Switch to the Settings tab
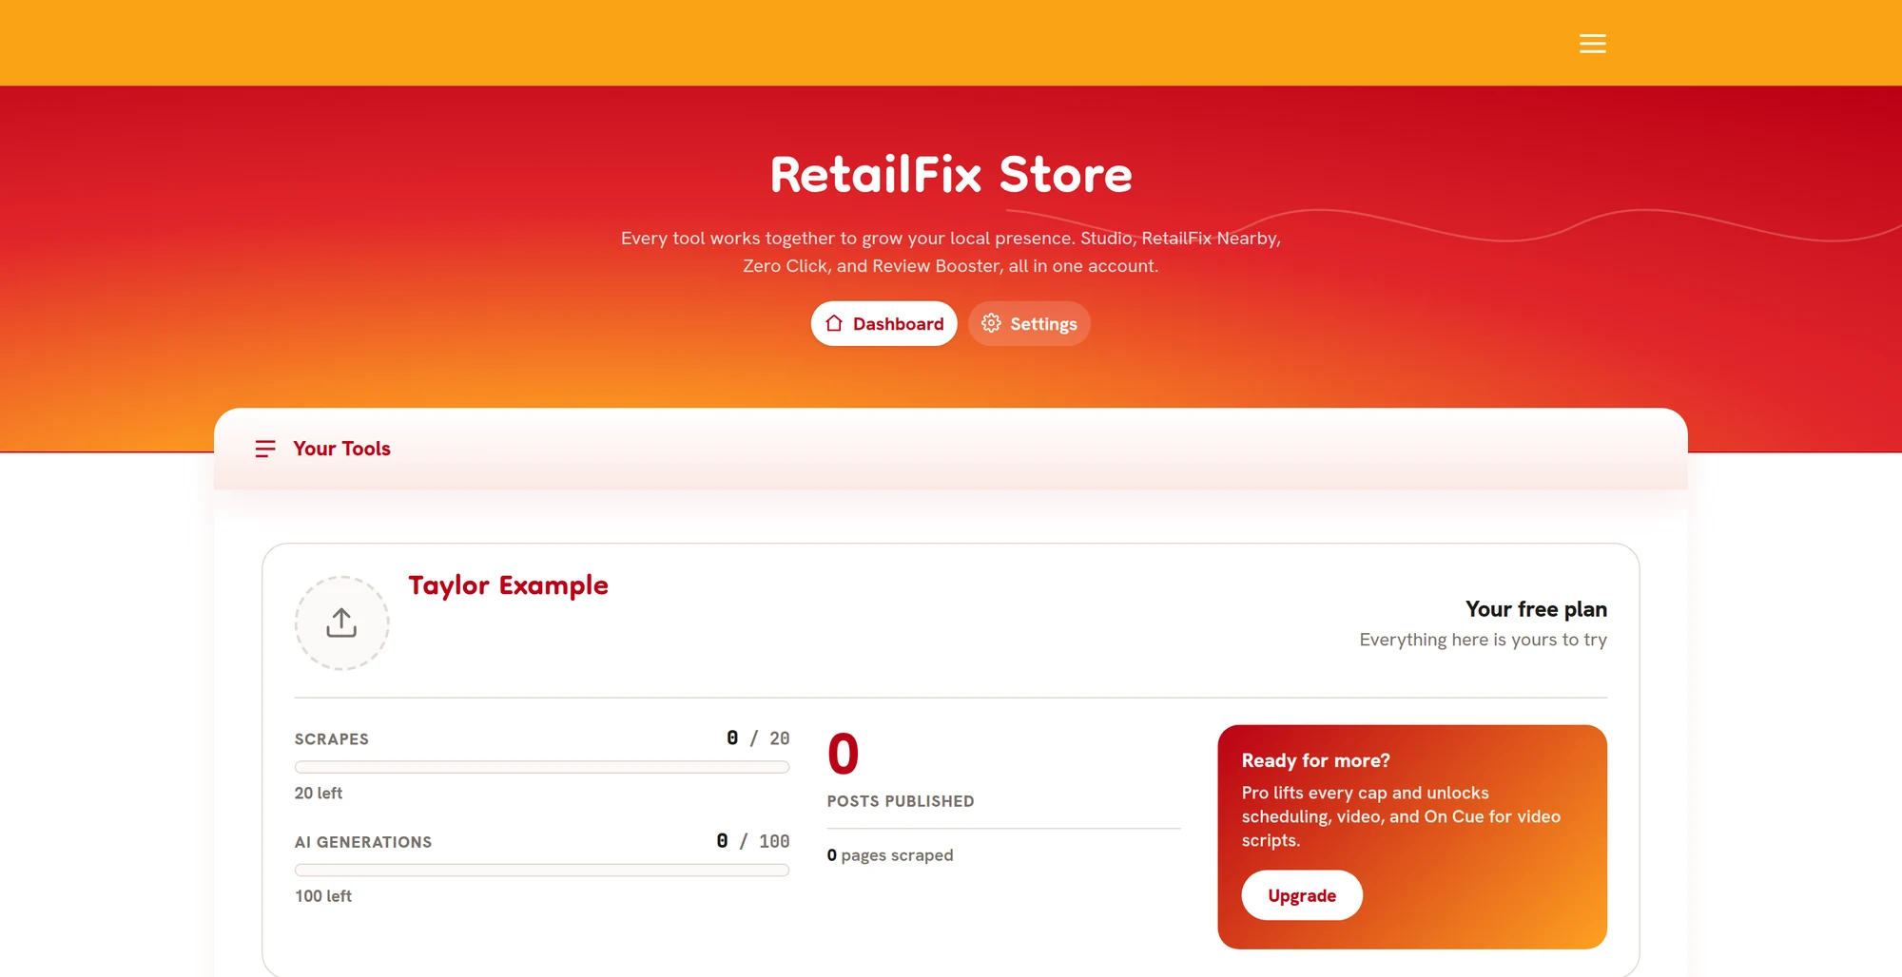This screenshot has height=977, width=1902. 1029,324
